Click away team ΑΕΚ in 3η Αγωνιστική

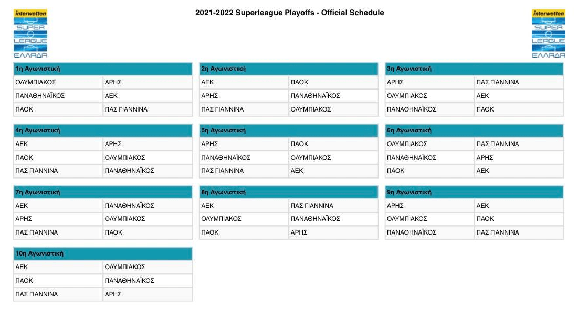[482, 96]
